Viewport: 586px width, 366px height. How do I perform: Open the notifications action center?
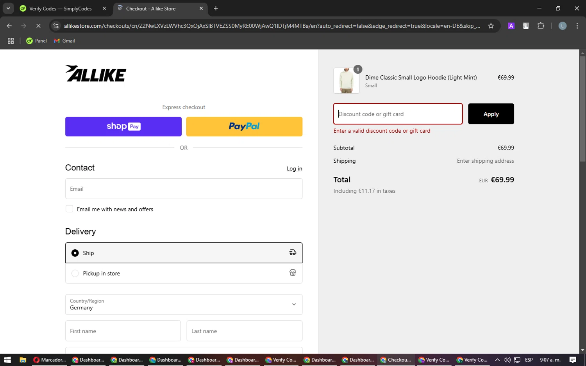[x=573, y=360]
